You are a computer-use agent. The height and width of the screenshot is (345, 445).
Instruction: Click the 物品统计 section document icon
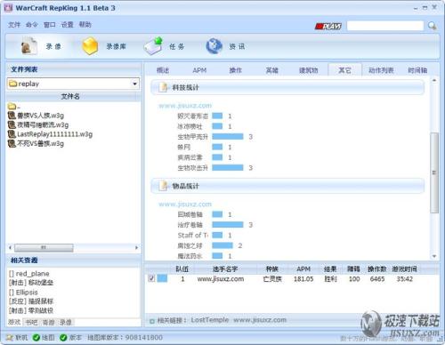[164, 186]
